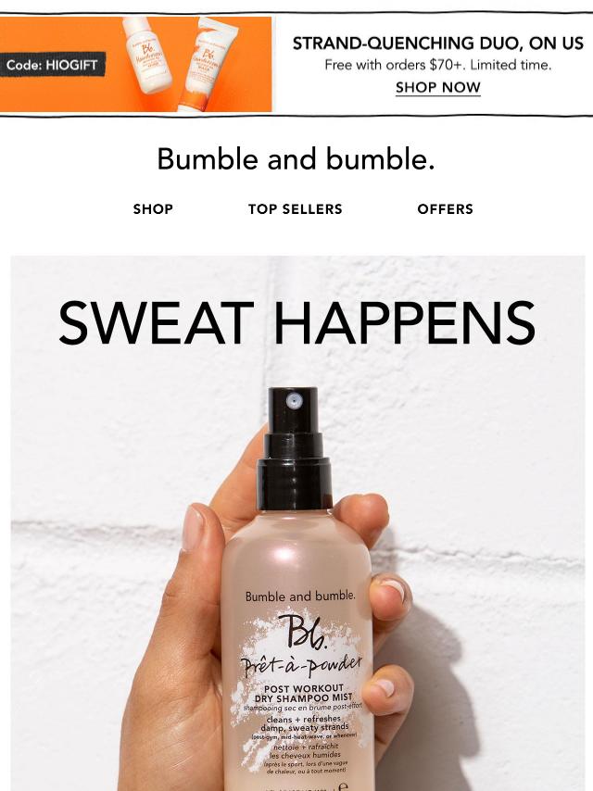This screenshot has height=791, width=593.
Task: Go to the OFFERS section
Action: point(445,208)
